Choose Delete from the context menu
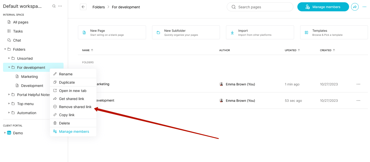This screenshot has width=370, height=162. 73,123
